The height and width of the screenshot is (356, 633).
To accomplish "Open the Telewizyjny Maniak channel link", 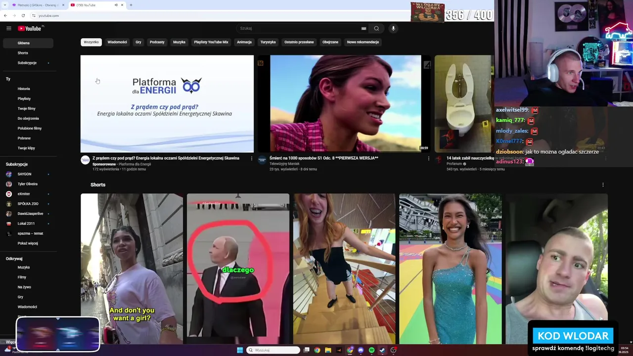I will [283, 164].
